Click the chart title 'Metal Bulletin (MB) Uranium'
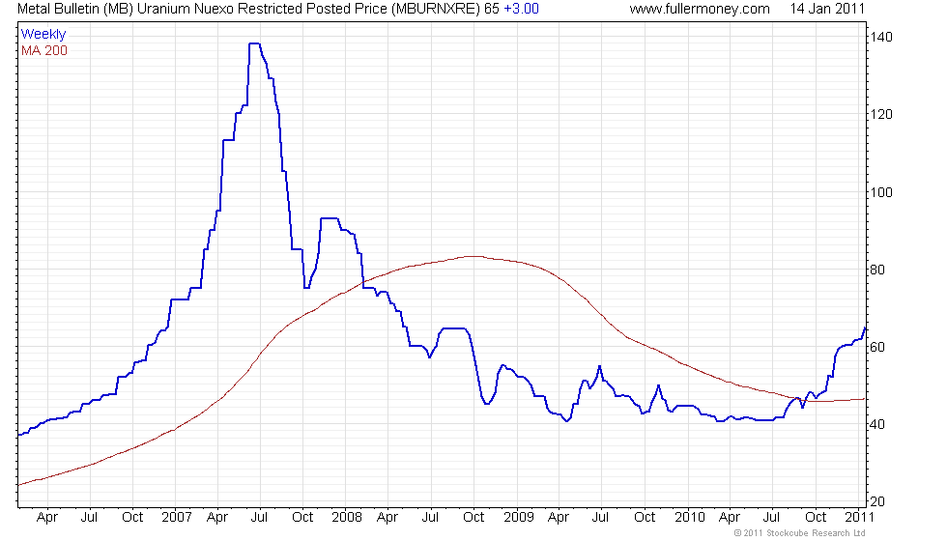 point(103,9)
